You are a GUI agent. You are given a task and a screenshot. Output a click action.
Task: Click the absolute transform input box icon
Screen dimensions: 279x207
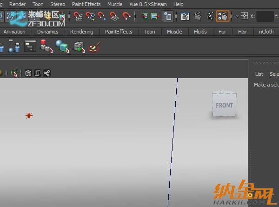pos(244,16)
